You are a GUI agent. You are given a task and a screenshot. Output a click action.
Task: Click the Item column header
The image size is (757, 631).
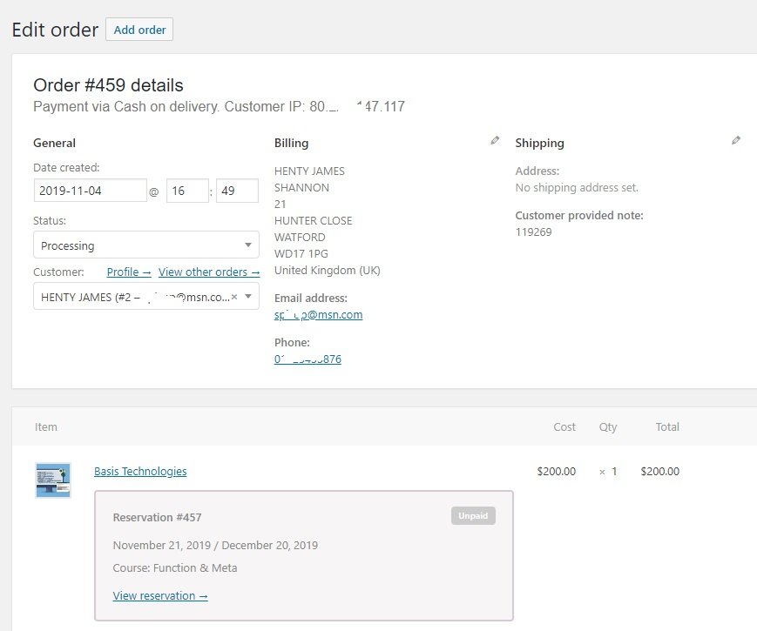tap(46, 427)
